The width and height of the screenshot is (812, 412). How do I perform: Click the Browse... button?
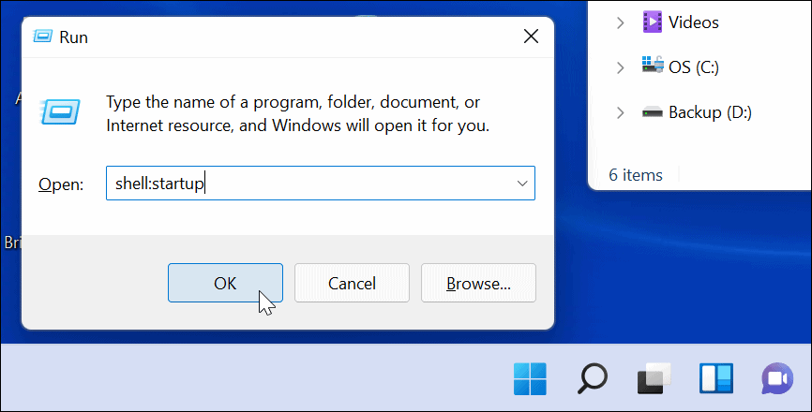pos(478,283)
